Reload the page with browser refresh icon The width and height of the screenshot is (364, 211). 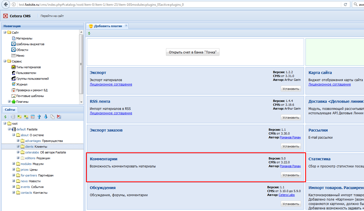pos(345,4)
